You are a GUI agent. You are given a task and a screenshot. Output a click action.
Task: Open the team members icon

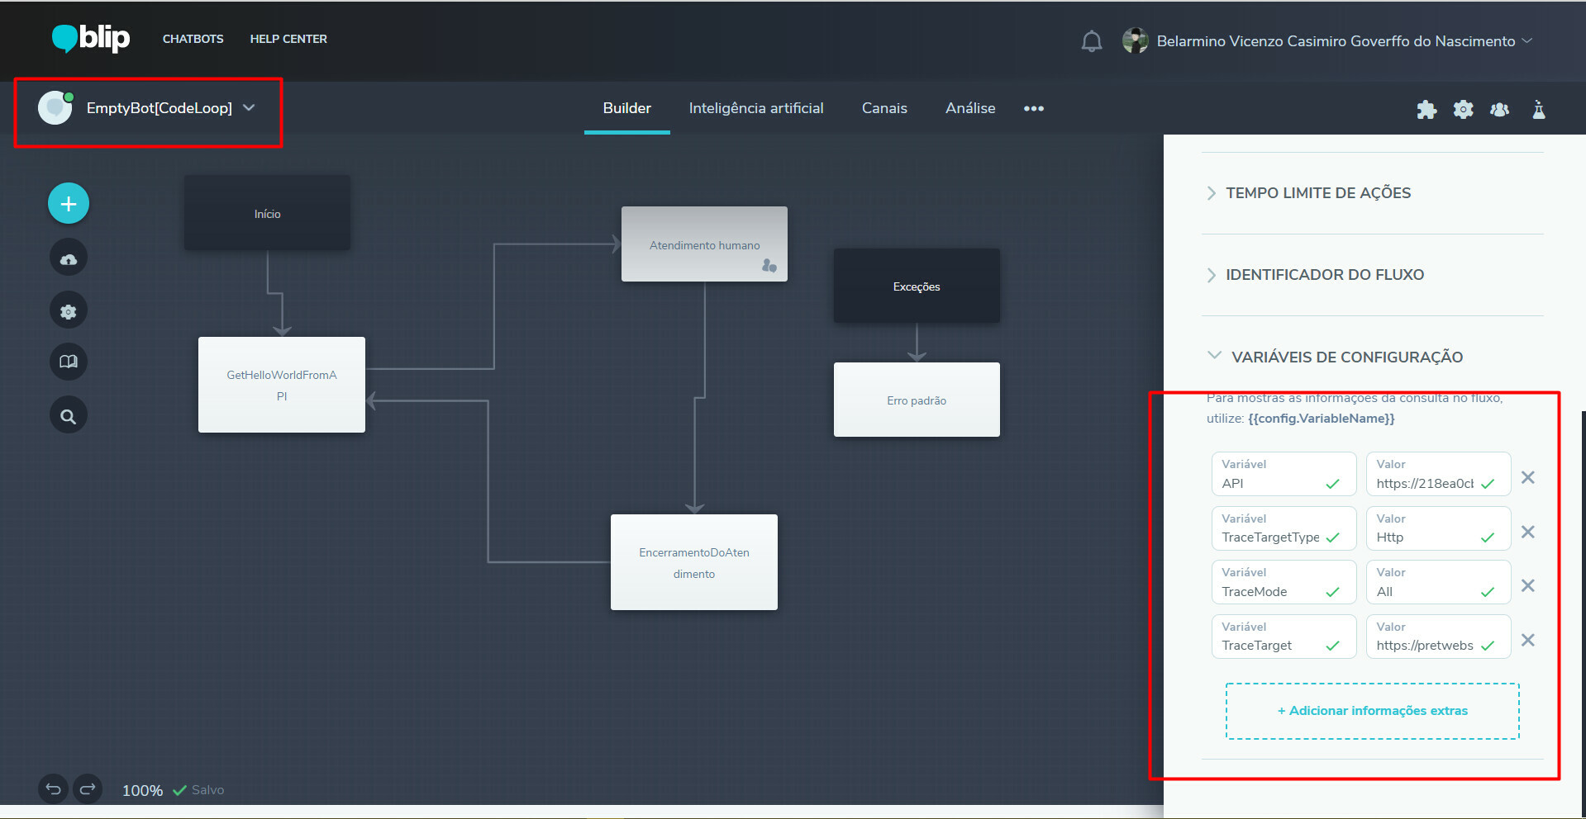[1499, 109]
